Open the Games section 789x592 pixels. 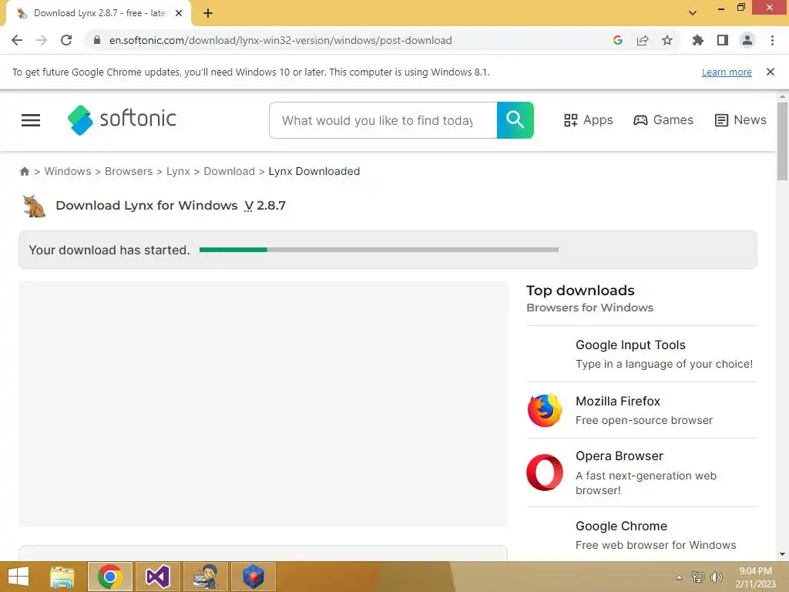point(663,120)
